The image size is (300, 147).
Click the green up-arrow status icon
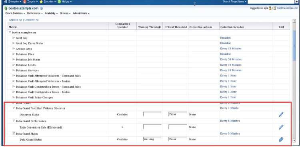pyautogui.click(x=6, y=9)
